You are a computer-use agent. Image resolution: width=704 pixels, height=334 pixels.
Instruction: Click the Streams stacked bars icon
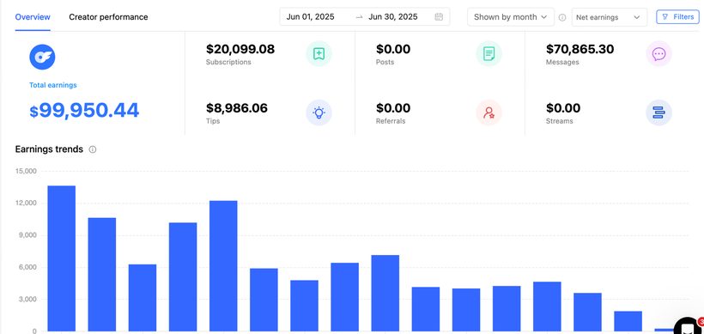pos(658,112)
